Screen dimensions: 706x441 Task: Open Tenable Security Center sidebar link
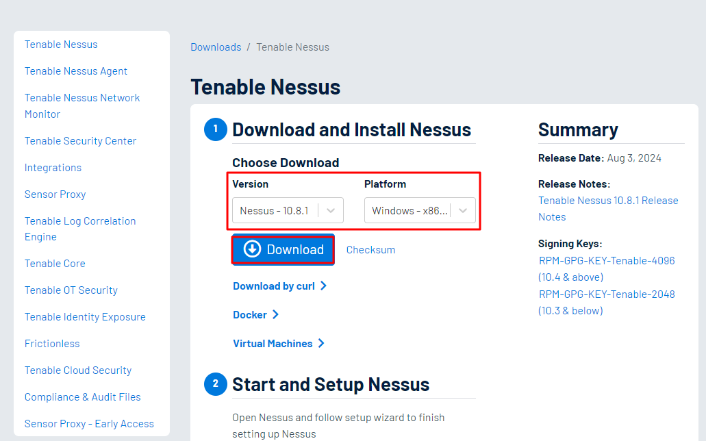click(x=80, y=141)
